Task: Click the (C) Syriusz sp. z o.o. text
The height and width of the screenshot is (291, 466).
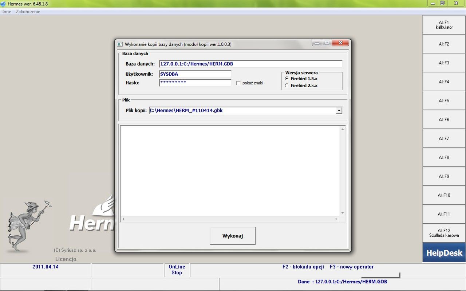Action: 75,250
